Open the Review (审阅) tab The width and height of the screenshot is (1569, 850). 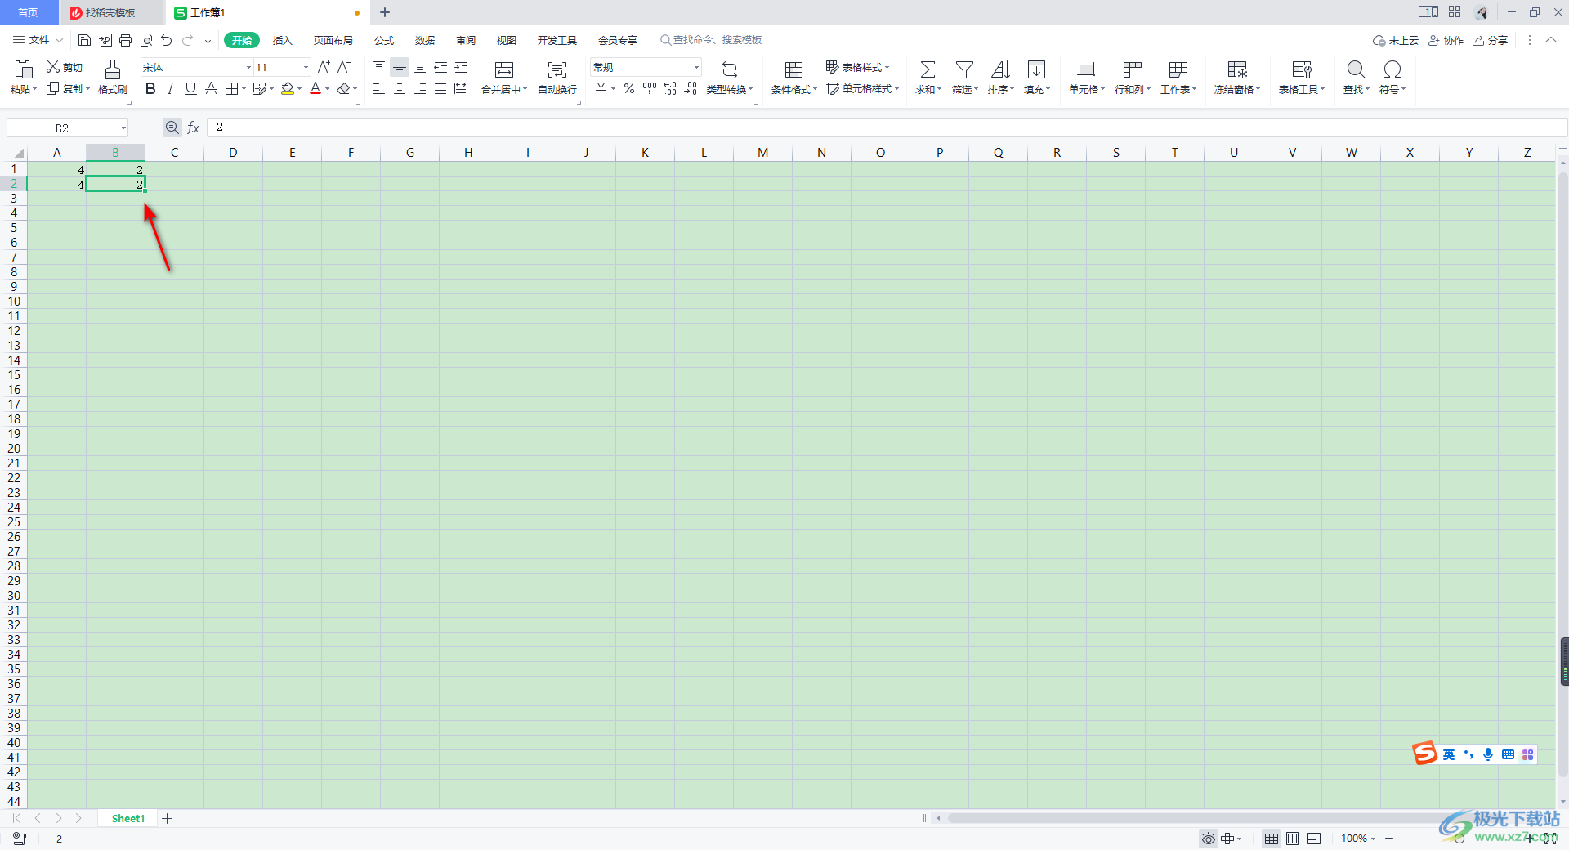[465, 40]
